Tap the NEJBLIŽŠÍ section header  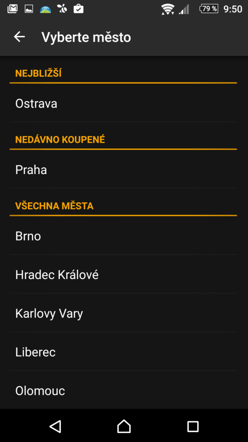[x=38, y=73]
